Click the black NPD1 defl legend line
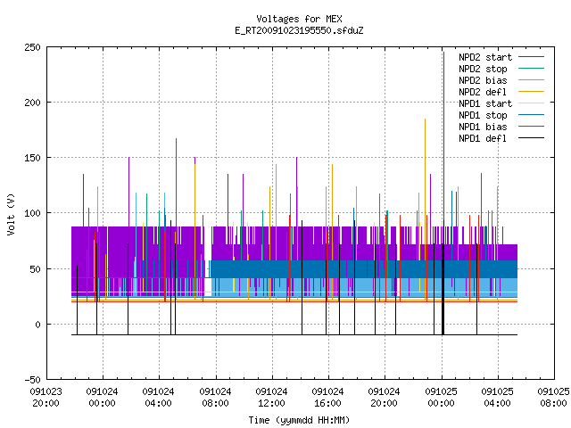571x428 pixels. click(x=531, y=138)
